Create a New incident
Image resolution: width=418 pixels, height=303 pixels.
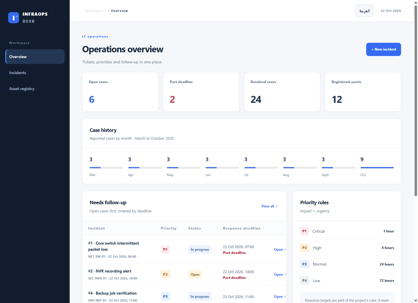[x=383, y=49]
